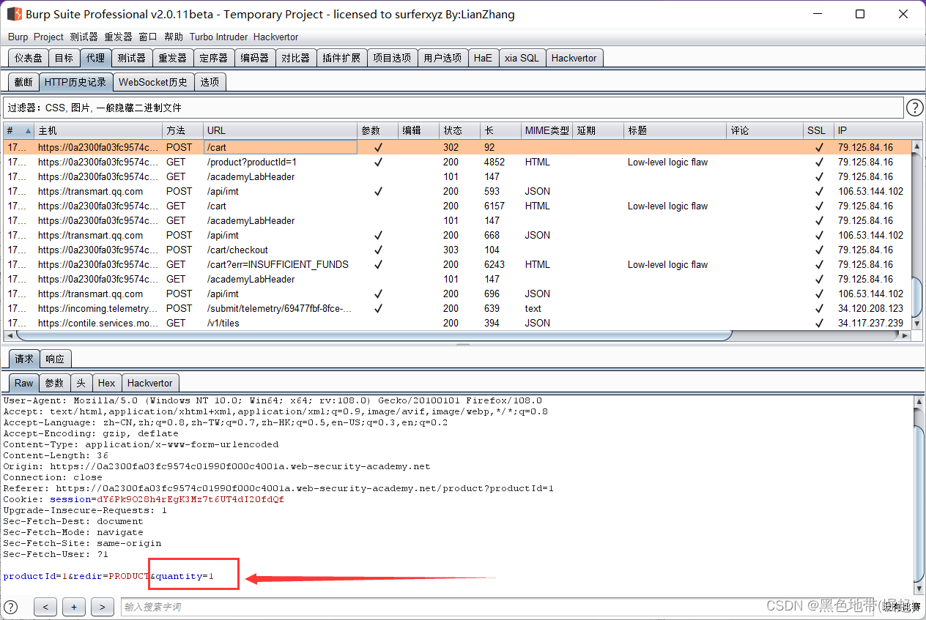Go to previous search match button
The height and width of the screenshot is (620, 926).
click(45, 606)
